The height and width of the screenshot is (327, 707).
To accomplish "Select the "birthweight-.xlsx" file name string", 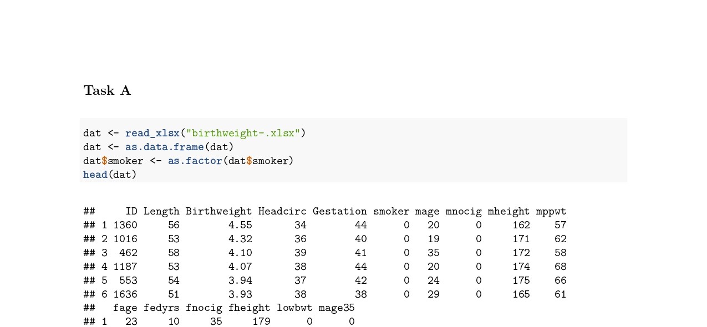I will pyautogui.click(x=243, y=133).
